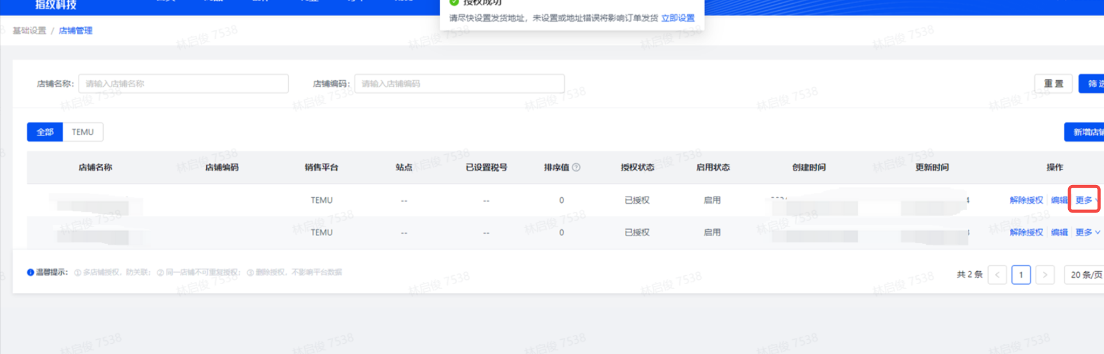1104x354 pixels.
Task: Focus the 店铺名称 input field
Action: [183, 84]
